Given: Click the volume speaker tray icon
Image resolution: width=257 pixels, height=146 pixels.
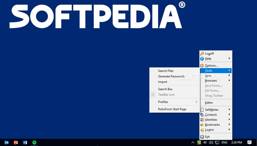Looking at the screenshot, I should point(211,142).
